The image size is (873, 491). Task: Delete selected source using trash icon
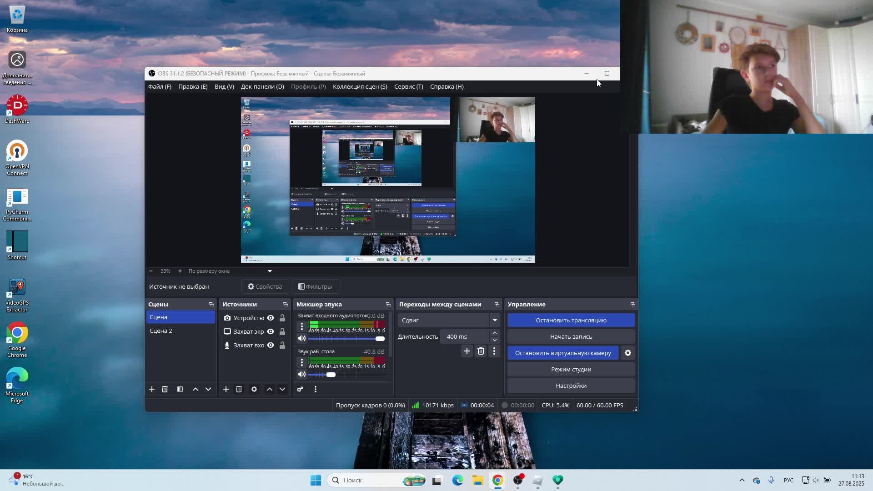(x=239, y=390)
